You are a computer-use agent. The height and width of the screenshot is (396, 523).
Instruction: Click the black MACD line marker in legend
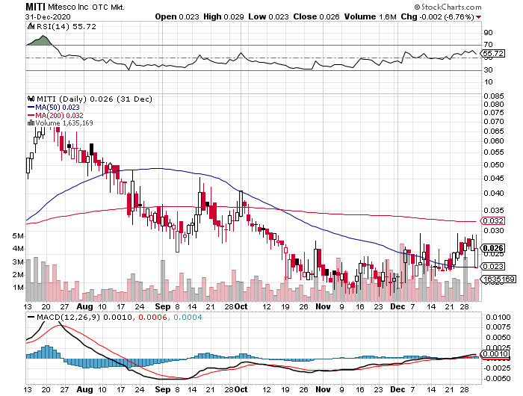31,318
